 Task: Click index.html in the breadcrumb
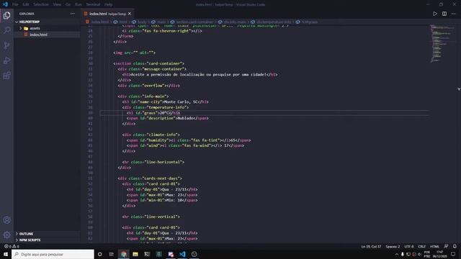tap(99, 22)
